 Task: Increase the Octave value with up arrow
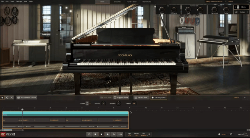(87, 102)
